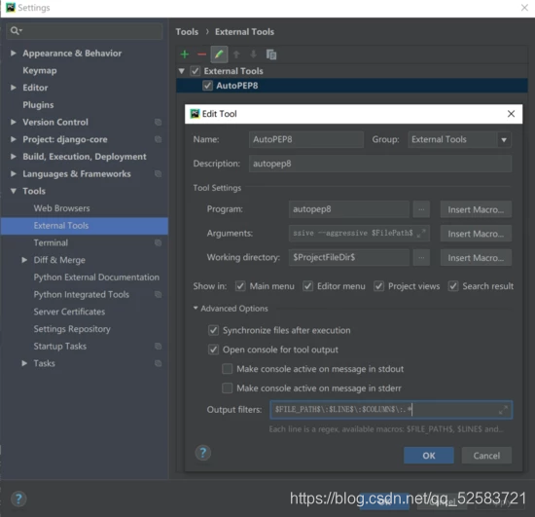Screen dimensions: 535x517
Task: Collapse the External Tools tree group
Action: click(x=182, y=71)
